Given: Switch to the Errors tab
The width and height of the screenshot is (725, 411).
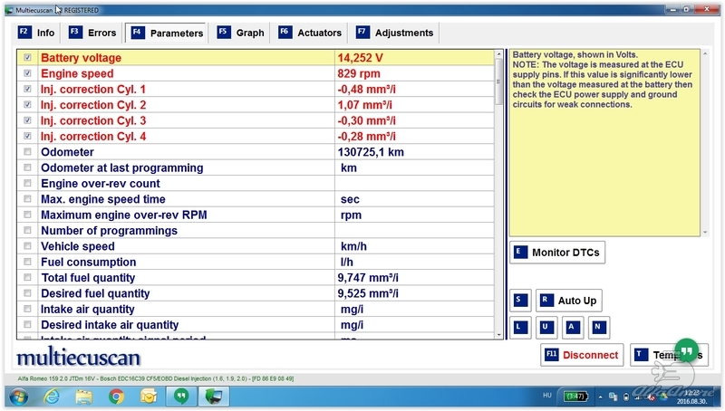Looking at the screenshot, I should 92,33.
